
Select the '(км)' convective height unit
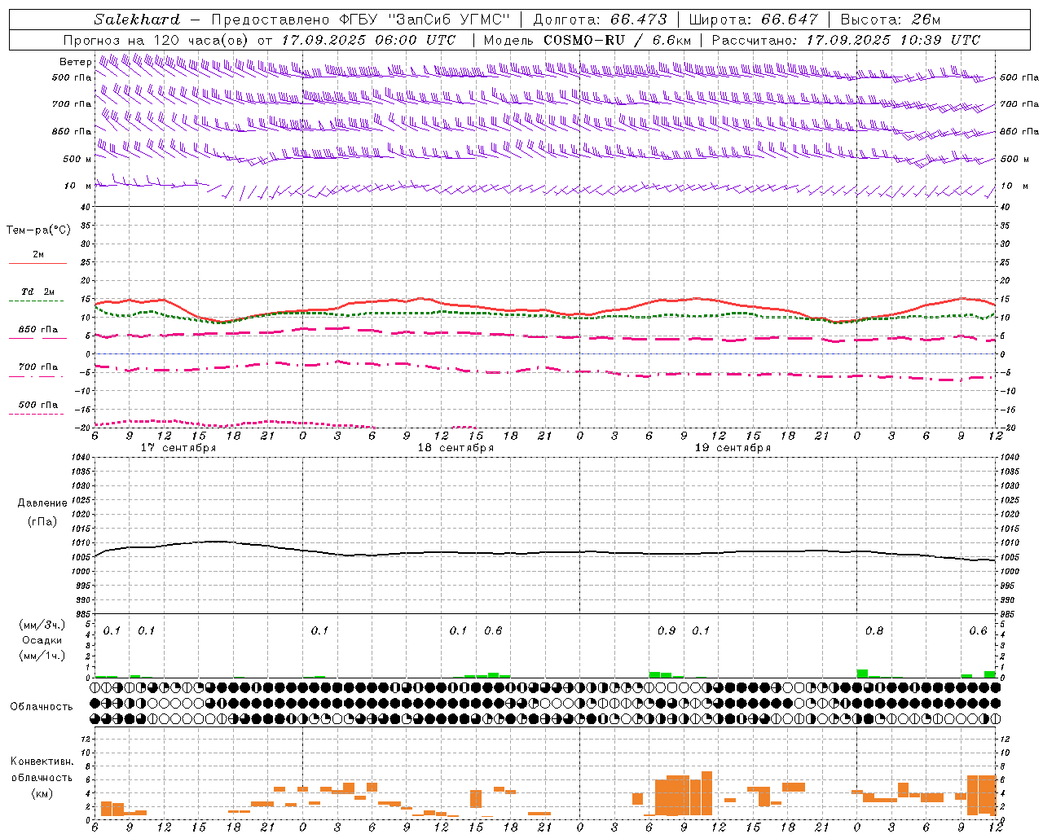pos(42,793)
